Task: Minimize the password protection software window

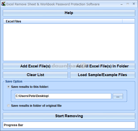Action: point(121,4)
